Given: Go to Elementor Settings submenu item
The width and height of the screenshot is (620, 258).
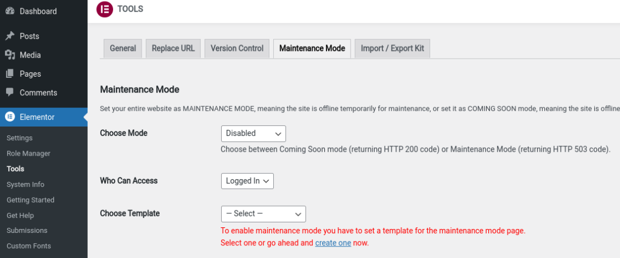Looking at the screenshot, I should 20,138.
